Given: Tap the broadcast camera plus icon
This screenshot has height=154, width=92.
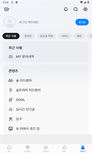Looking at the screenshot, I should coord(7,9).
